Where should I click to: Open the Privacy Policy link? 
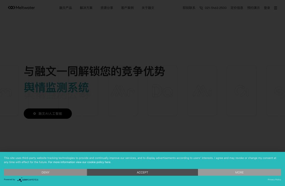[274, 180]
